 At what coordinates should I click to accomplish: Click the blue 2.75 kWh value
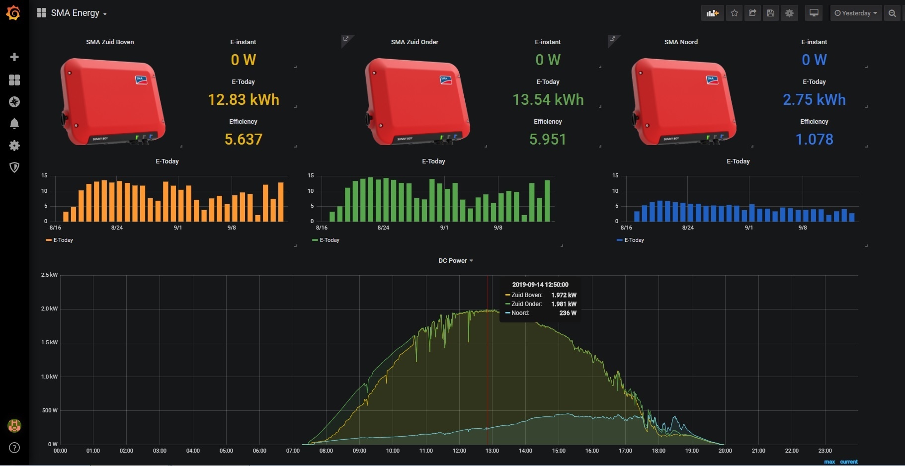tap(814, 100)
